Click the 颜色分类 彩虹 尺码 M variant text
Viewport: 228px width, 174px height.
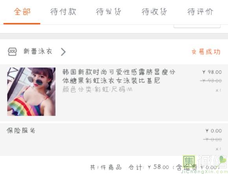tap(97, 89)
